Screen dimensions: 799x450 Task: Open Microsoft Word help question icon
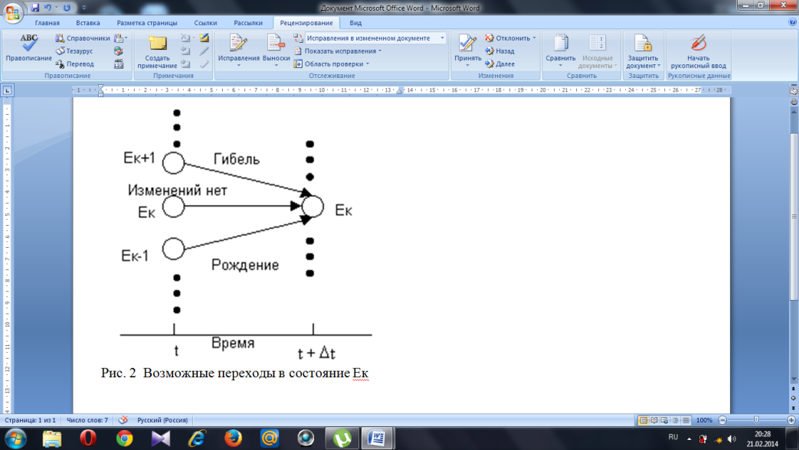coord(792,22)
